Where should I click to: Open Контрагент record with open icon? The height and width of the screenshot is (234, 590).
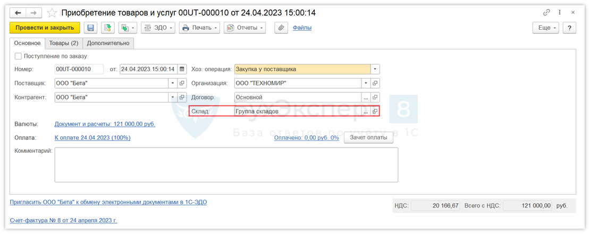pos(182,97)
